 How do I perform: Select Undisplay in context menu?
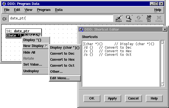pyautogui.click(x=35, y=71)
